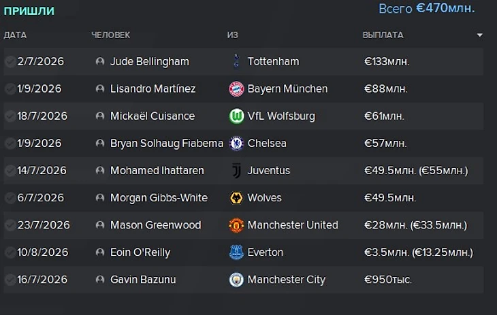Image resolution: width=497 pixels, height=315 pixels.
Task: Click the Chelsea club badge
Action: tap(236, 143)
